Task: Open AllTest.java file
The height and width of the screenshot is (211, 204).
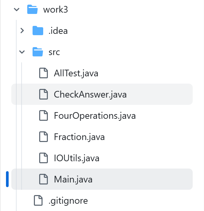Action: coord(76,73)
